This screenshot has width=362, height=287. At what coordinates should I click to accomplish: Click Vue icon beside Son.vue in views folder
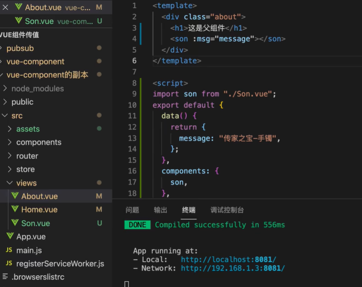point(15,223)
